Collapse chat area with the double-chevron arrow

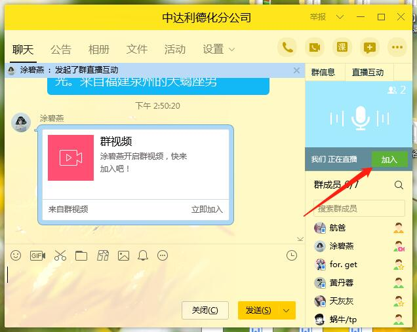click(x=300, y=239)
